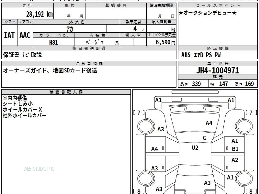The width and height of the screenshot is (259, 194).
Task: Select the height value 169
Action: [249, 84]
